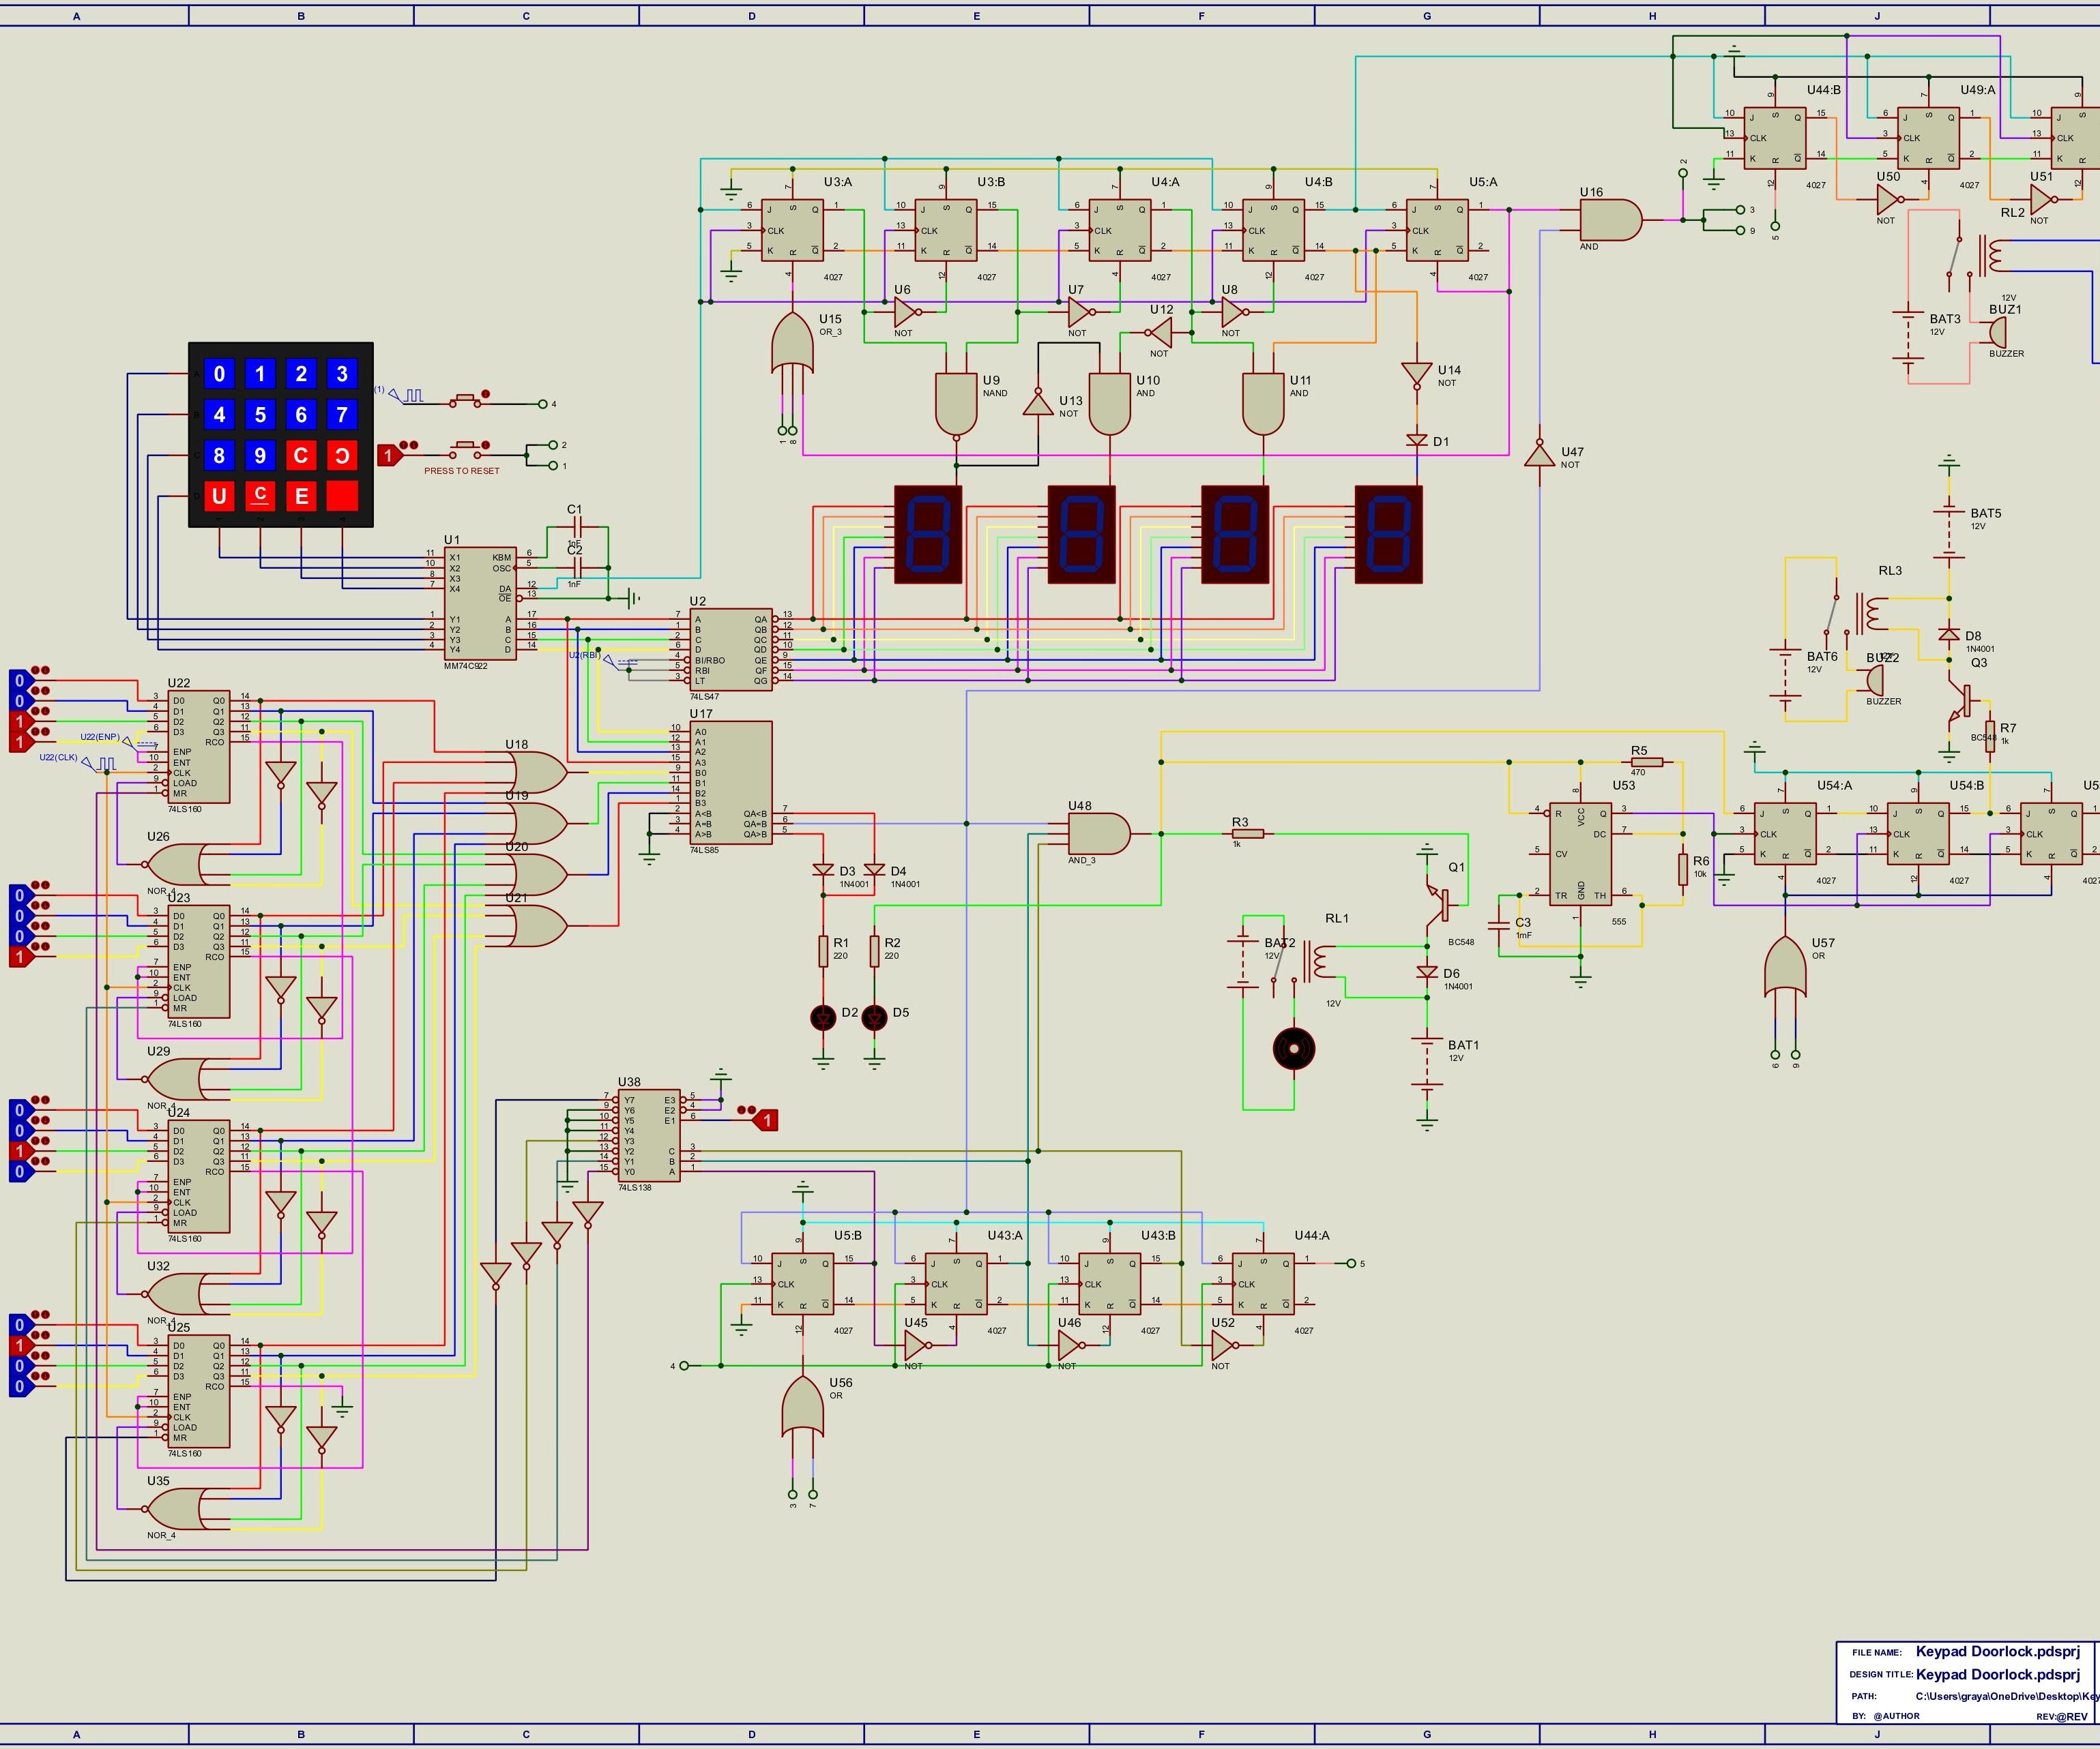The image size is (2100, 1749).
Task: Click the FILE NAME Keypad Doorlock.pdsprj text
Action: coord(1997,1651)
